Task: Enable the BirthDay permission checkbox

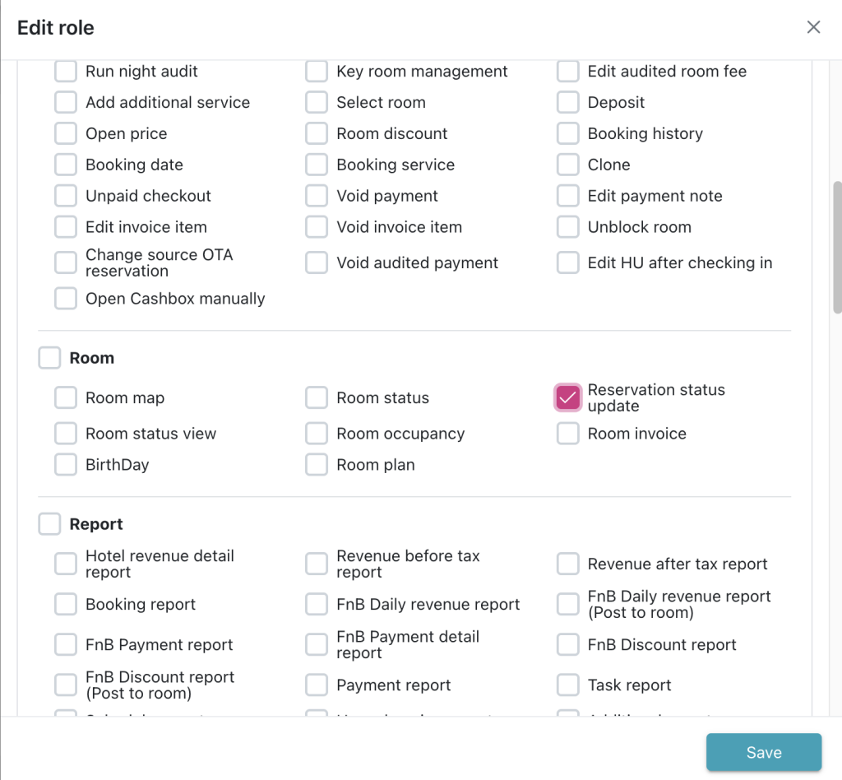Action: 66,465
